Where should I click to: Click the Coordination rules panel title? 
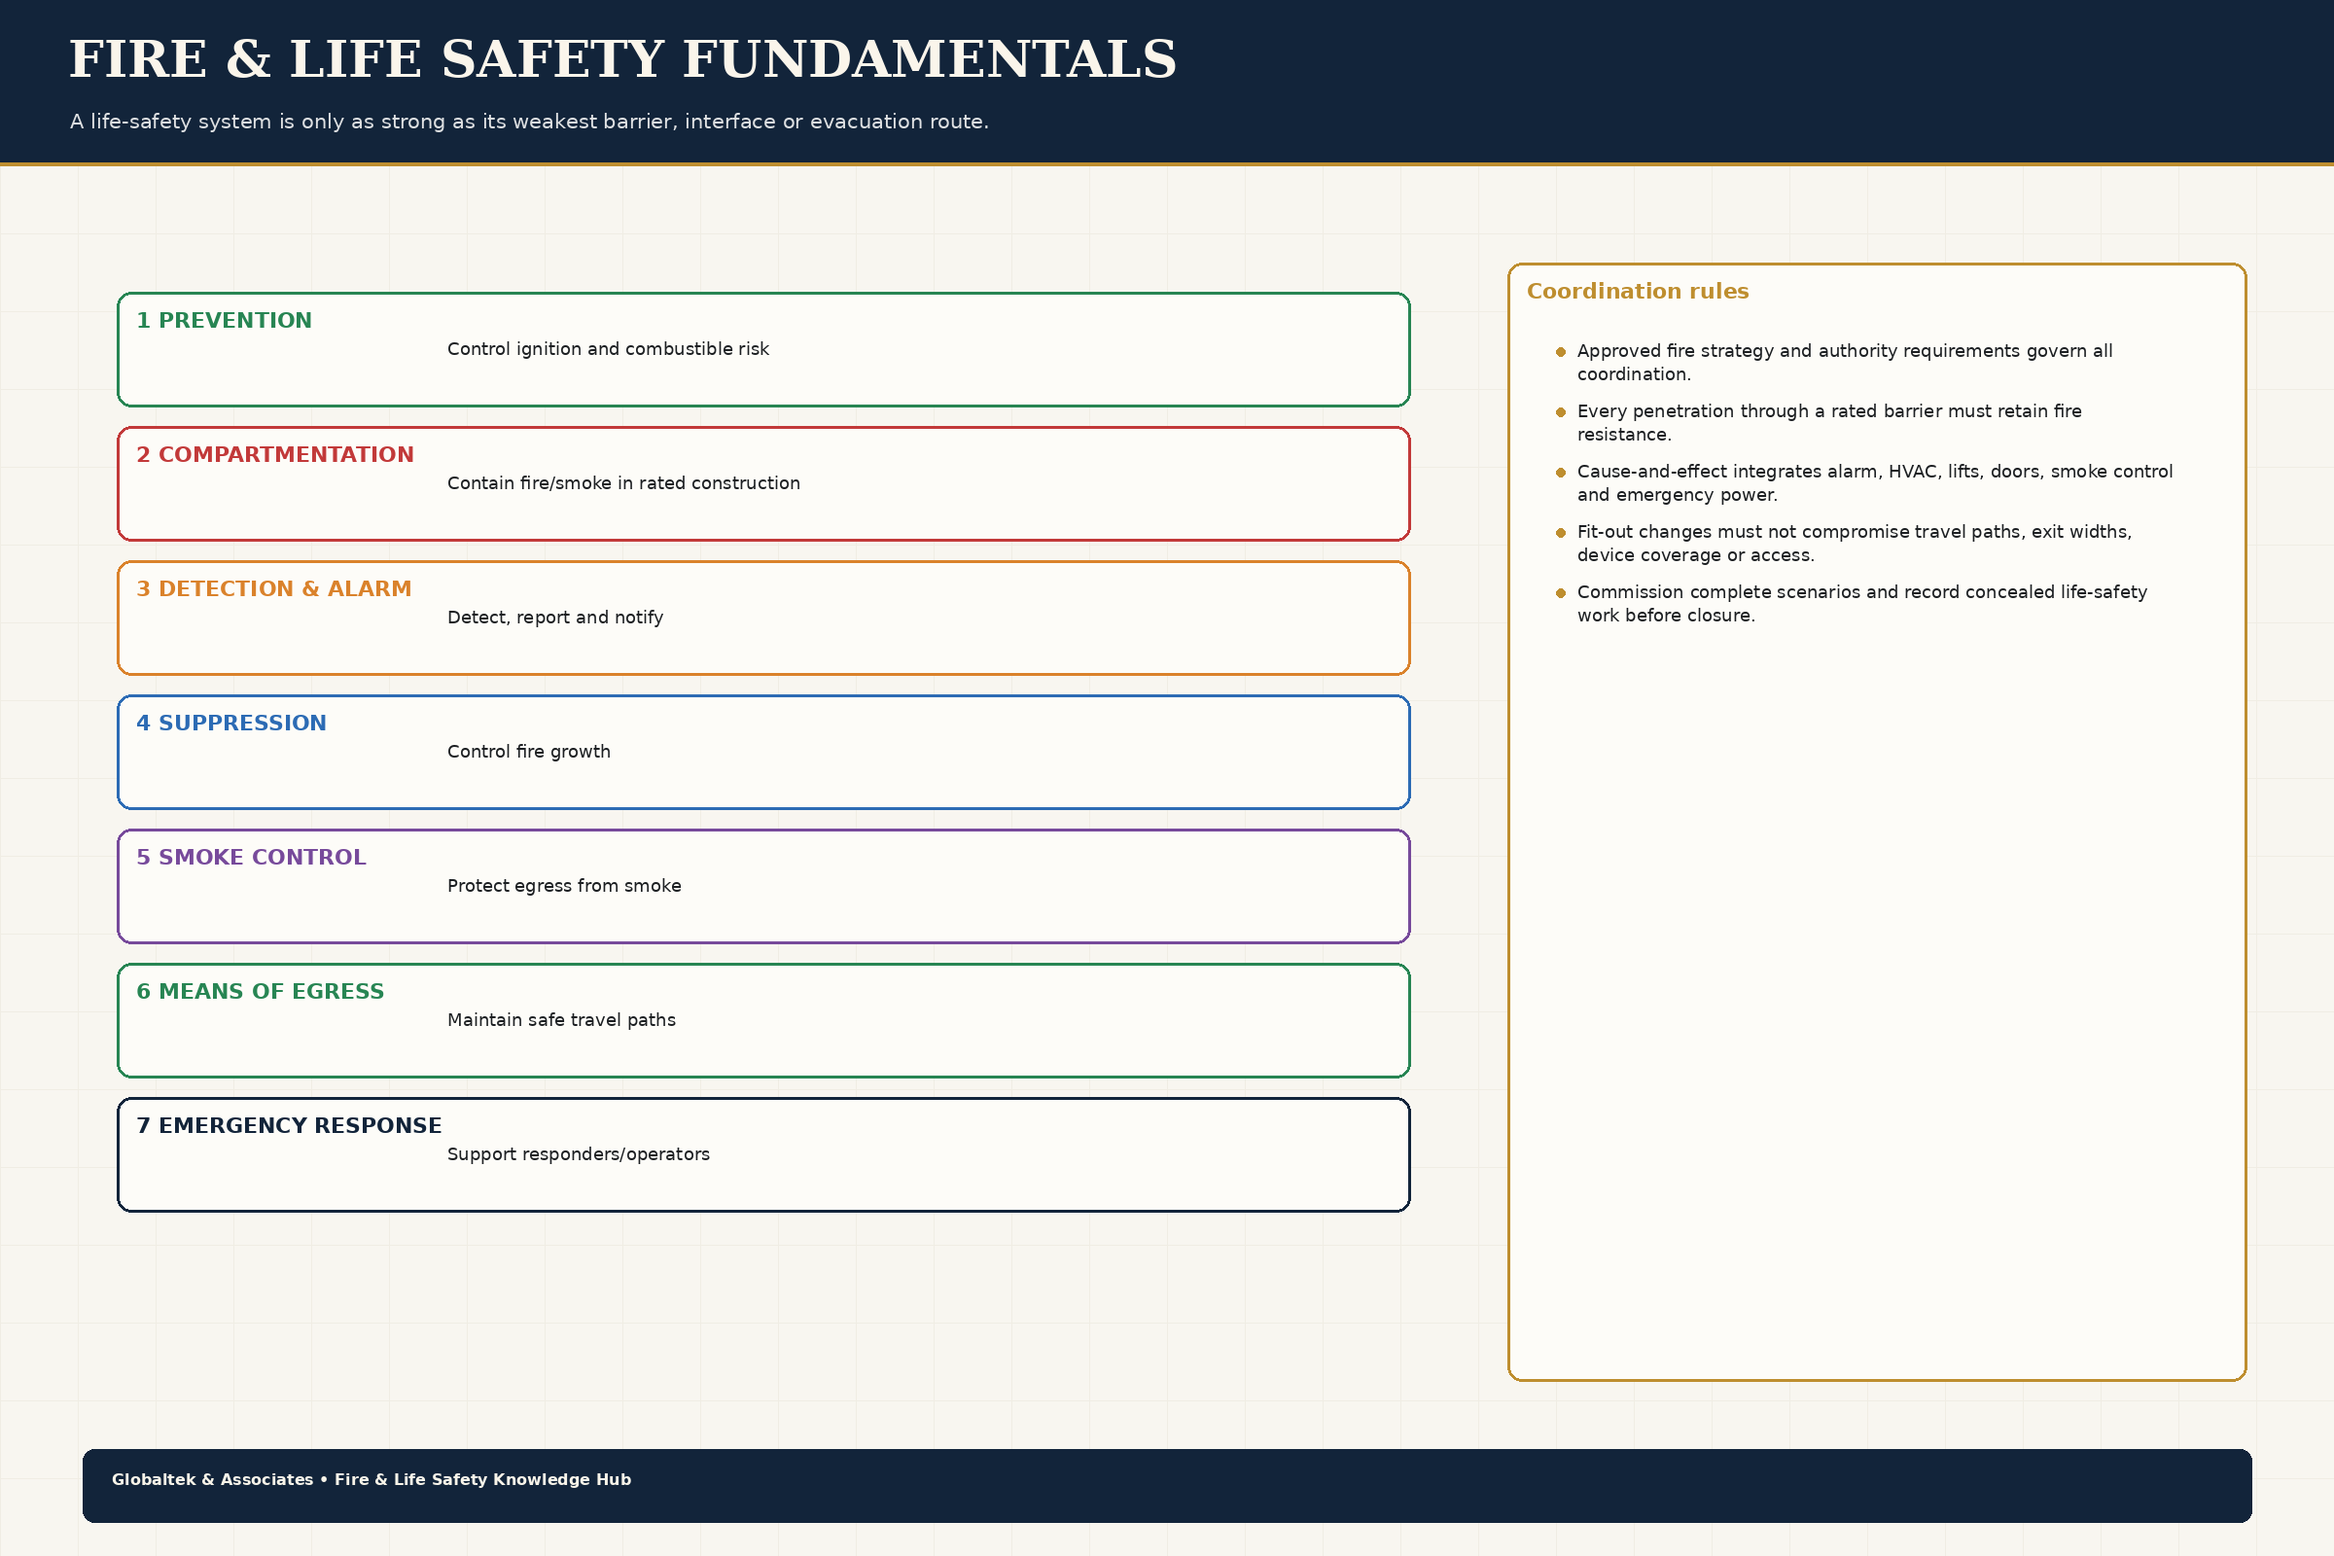[x=1638, y=291]
